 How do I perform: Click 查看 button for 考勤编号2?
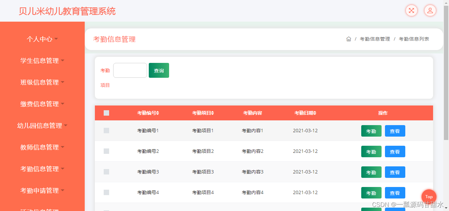pos(395,151)
